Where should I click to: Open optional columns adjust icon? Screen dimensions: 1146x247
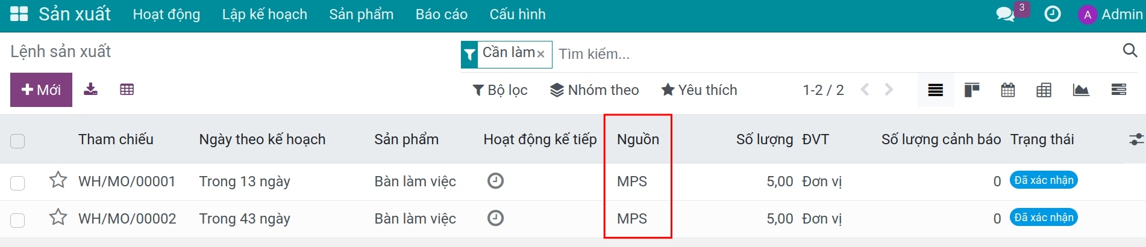pos(1135,139)
